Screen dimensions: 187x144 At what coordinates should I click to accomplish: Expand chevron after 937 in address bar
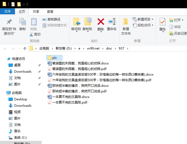[128, 48]
